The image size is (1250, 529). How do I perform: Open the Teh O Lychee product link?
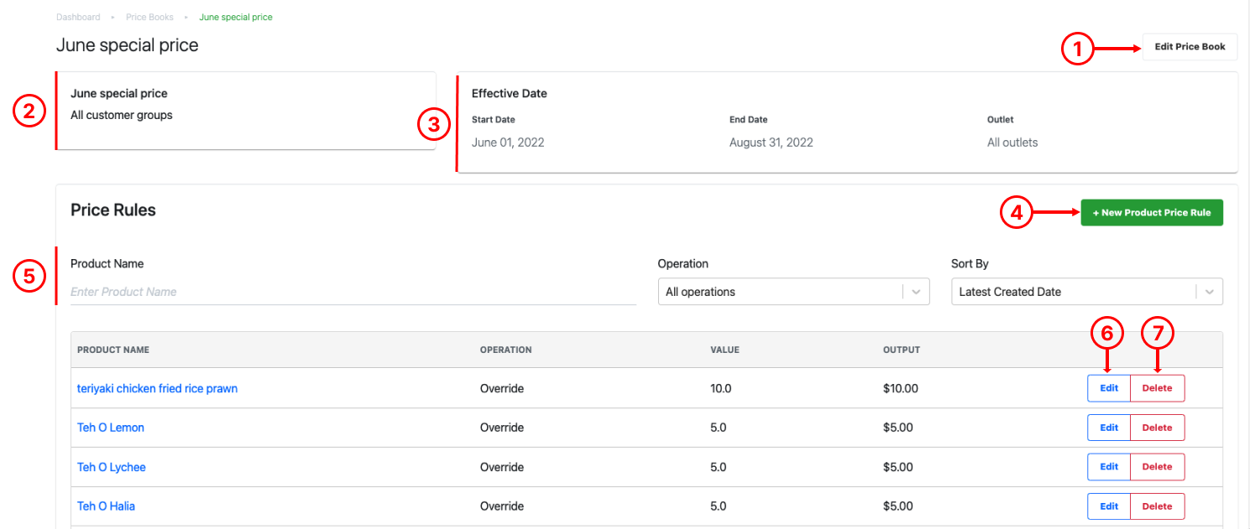point(112,467)
